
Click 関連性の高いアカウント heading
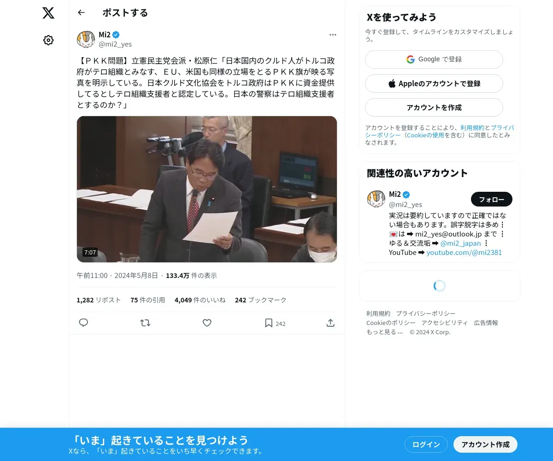click(x=418, y=173)
